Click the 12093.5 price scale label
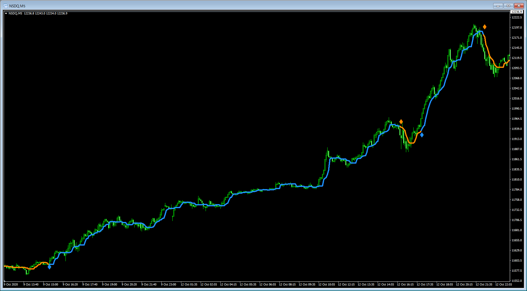This screenshot has height=291, width=527. coord(517,68)
